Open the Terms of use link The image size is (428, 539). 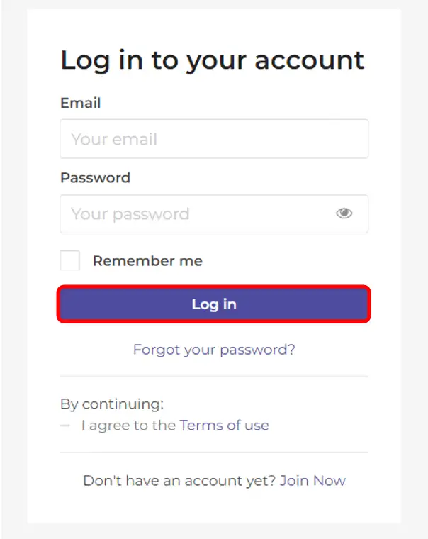(x=224, y=426)
